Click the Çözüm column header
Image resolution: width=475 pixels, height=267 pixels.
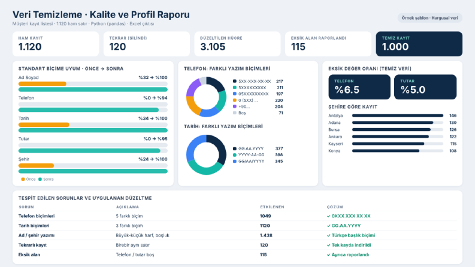pyautogui.click(x=335, y=207)
